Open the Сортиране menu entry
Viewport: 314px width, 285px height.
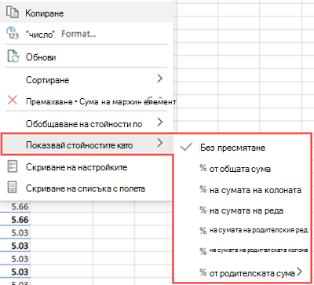tap(86, 79)
